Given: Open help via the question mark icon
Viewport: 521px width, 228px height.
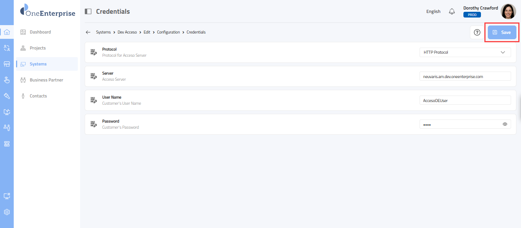Looking at the screenshot, I should pyautogui.click(x=477, y=32).
